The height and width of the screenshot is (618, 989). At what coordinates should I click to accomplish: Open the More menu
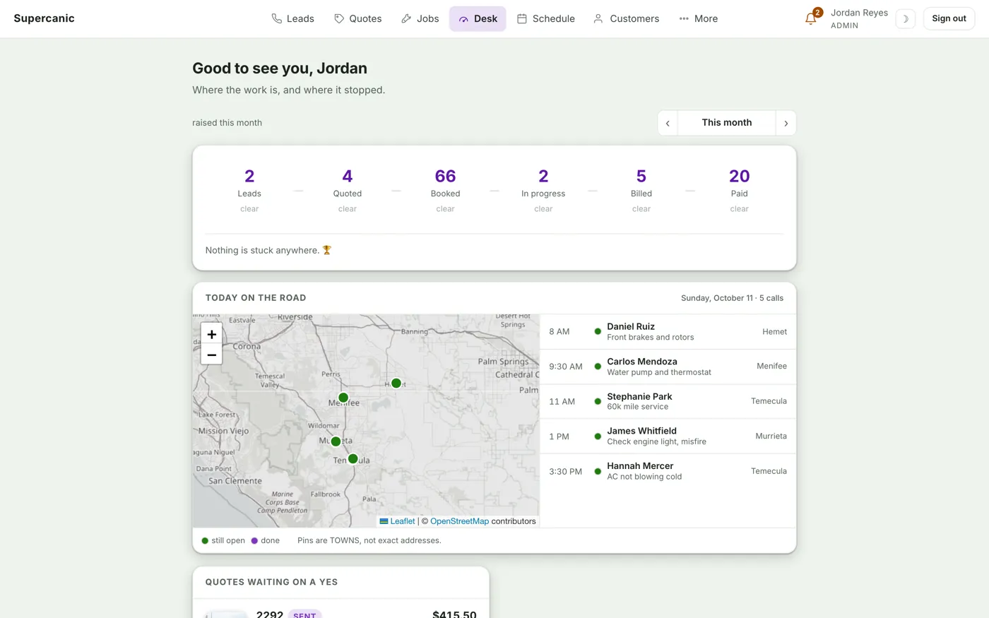coord(698,18)
